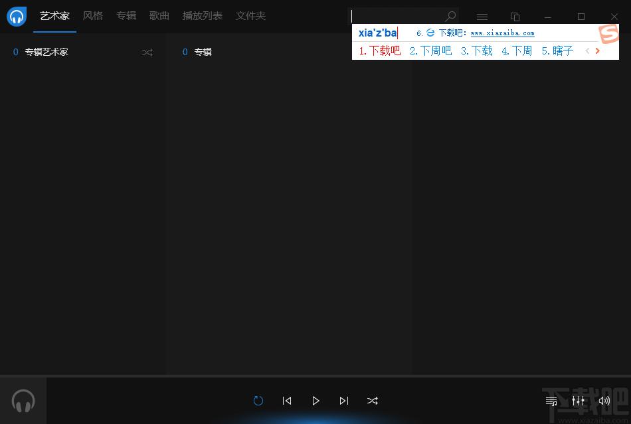Image resolution: width=631 pixels, height=424 pixels.
Task: Choose IME candidate 4 下周
Action: [517, 51]
